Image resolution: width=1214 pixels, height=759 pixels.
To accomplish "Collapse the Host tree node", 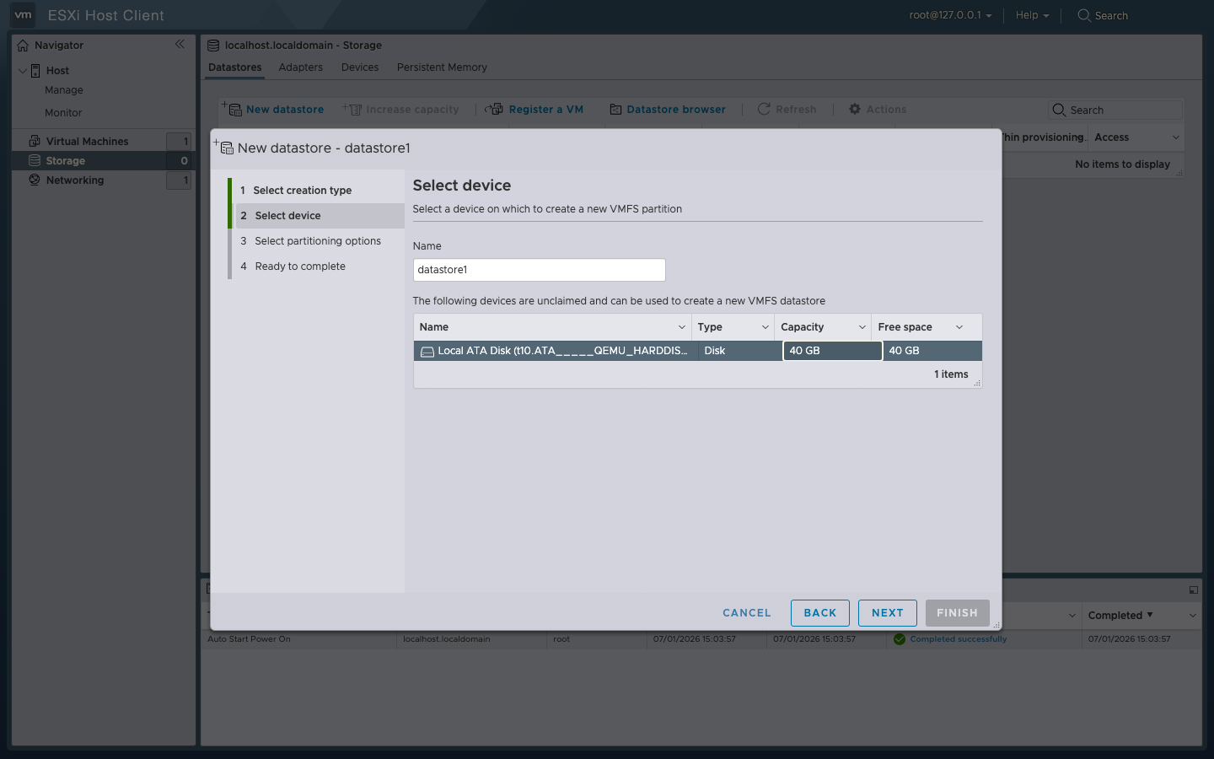I will click(x=23, y=71).
